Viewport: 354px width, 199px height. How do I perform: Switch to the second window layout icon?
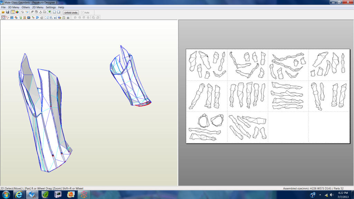tap(59, 12)
